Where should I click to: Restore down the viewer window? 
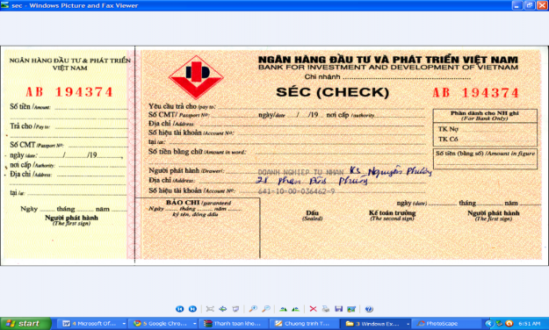(x=530, y=5)
